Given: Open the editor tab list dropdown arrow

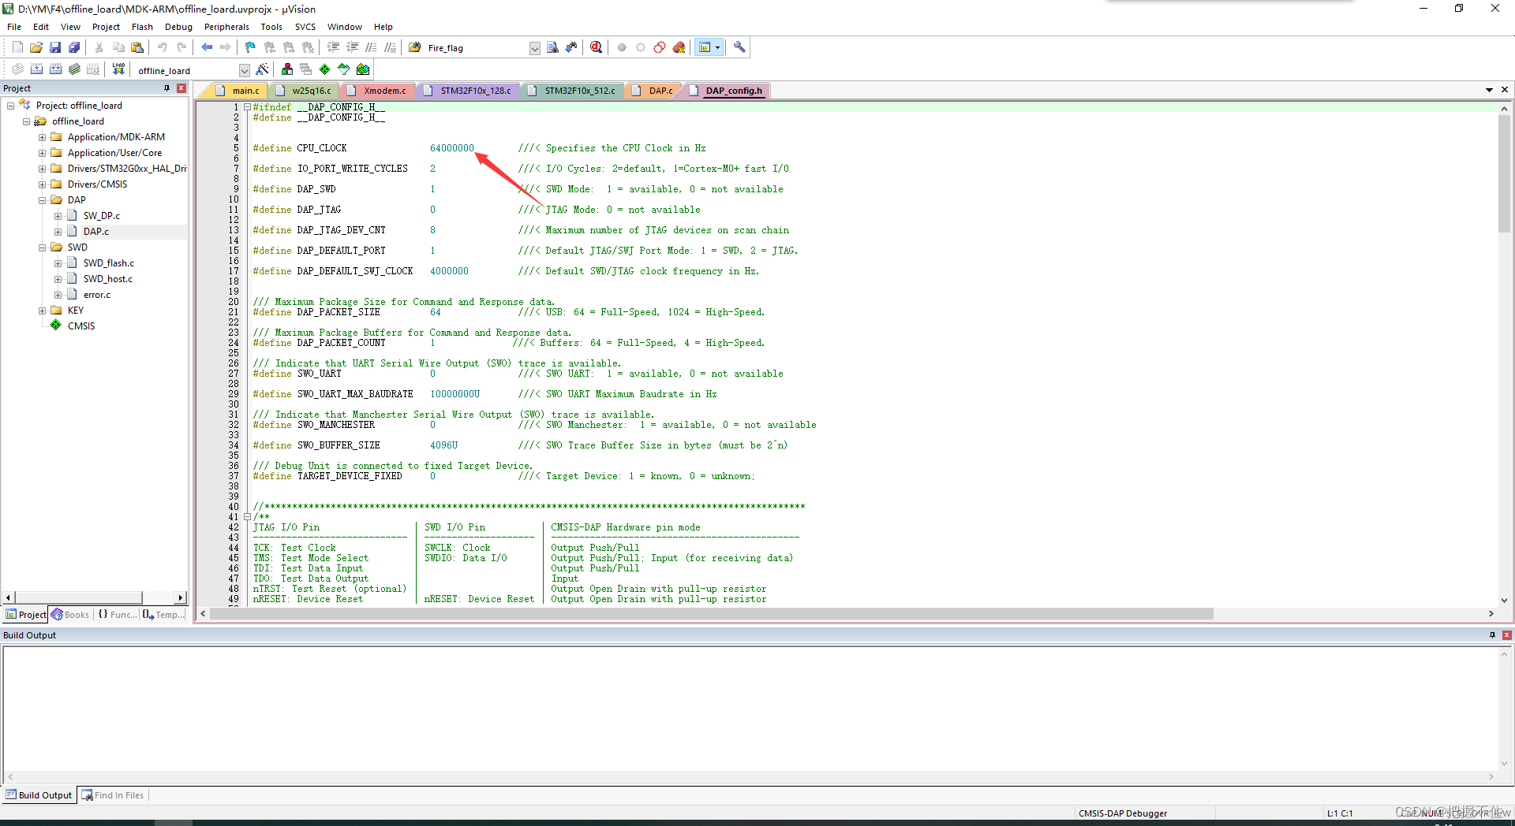Looking at the screenshot, I should point(1489,90).
